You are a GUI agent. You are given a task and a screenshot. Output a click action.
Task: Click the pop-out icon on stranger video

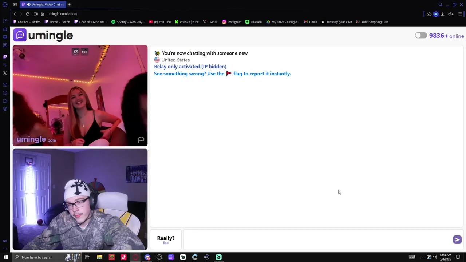coord(76,52)
